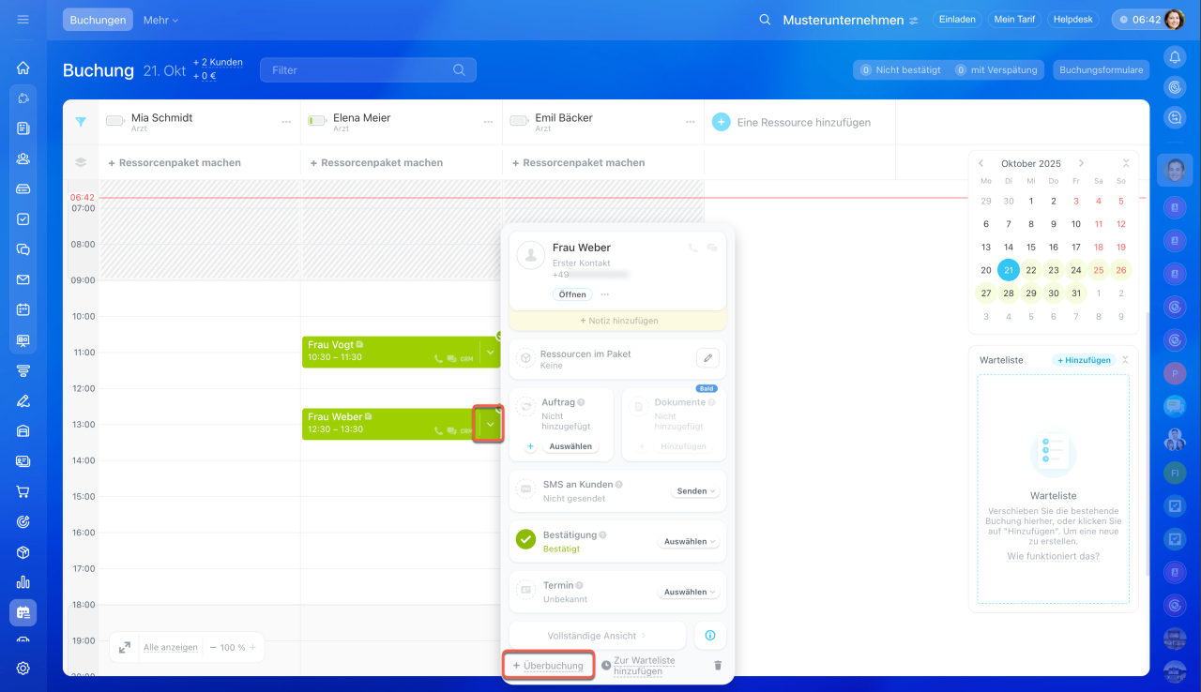Click Ressourcenpaket machen under Mia Schmidt

[x=175, y=163]
